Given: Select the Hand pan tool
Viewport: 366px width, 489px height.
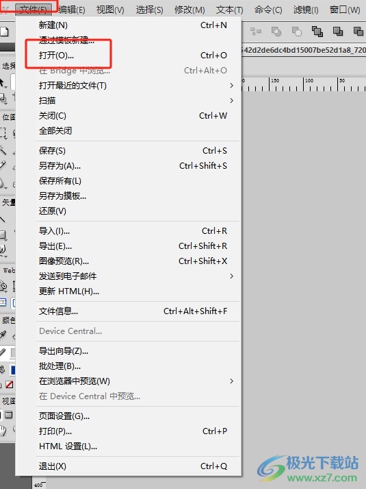Looking at the screenshot, I should [x=3, y=431].
